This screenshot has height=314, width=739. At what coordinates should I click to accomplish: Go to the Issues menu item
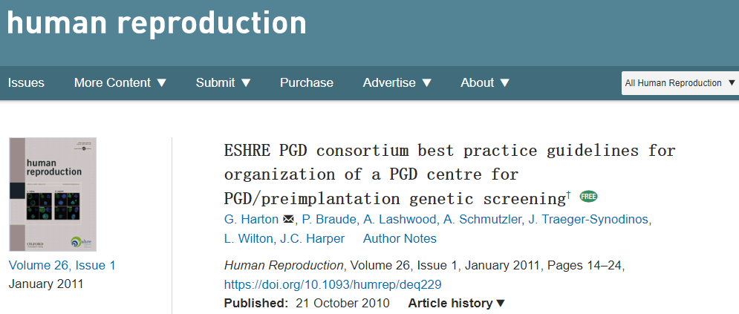[26, 82]
